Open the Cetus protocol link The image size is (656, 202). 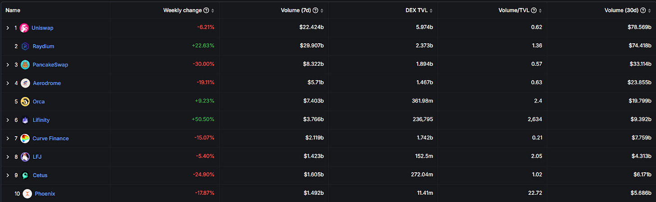coord(40,175)
